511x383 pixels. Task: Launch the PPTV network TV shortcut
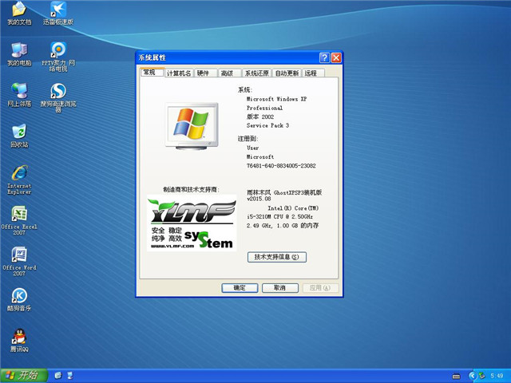point(58,57)
